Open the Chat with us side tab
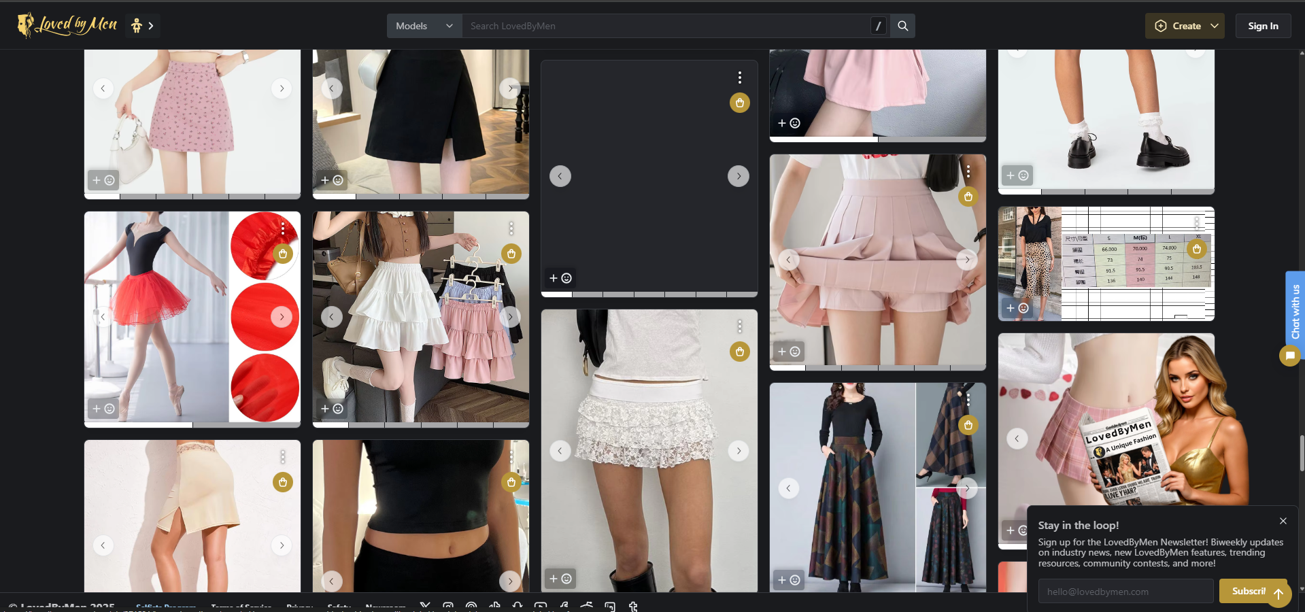 1295,311
